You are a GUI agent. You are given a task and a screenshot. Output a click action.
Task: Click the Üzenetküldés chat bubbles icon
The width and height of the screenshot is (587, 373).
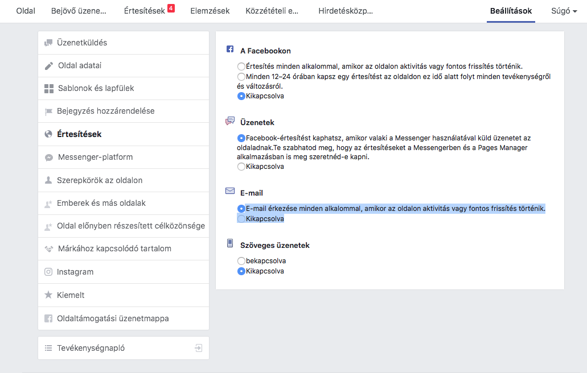tap(48, 43)
